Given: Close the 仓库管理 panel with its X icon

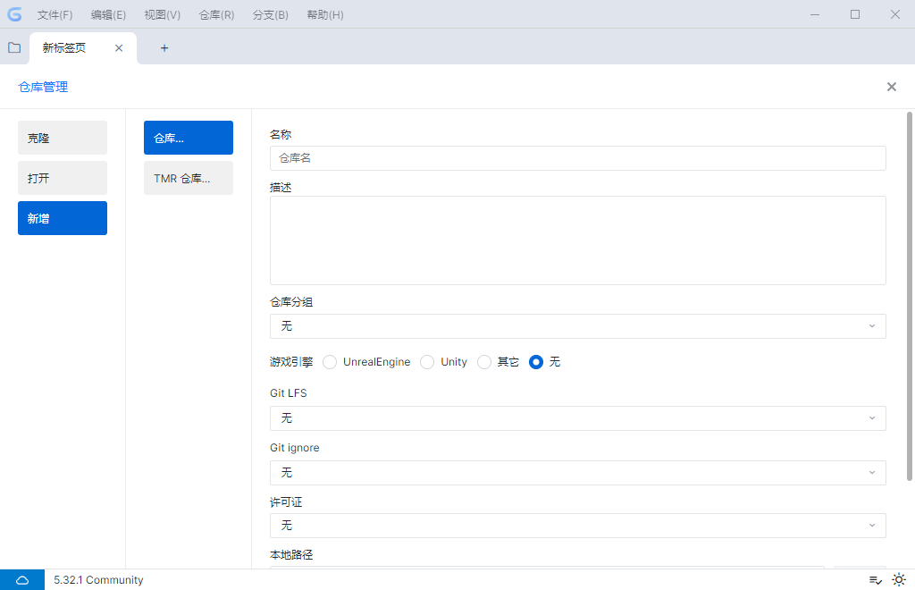Looking at the screenshot, I should pyautogui.click(x=891, y=87).
